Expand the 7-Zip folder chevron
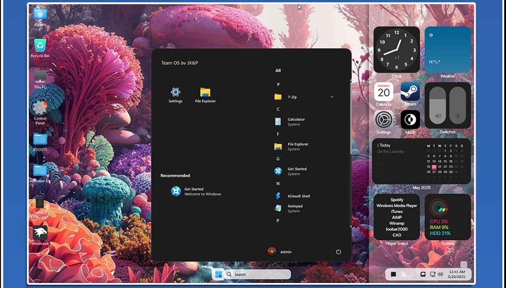 (332, 97)
